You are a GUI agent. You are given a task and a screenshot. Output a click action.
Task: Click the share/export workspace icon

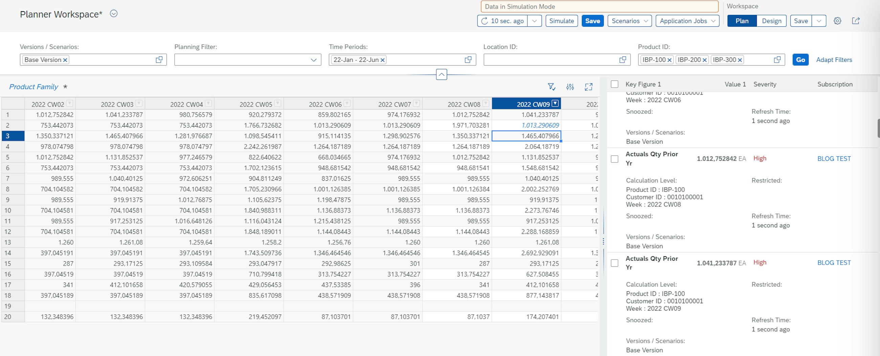click(856, 21)
